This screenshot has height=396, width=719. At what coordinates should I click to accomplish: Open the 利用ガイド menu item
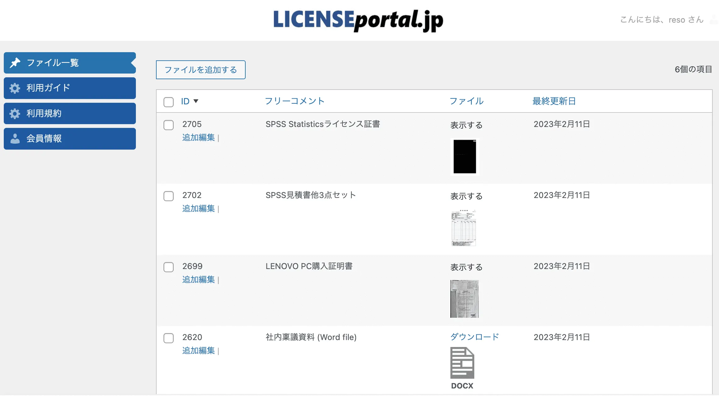click(70, 88)
